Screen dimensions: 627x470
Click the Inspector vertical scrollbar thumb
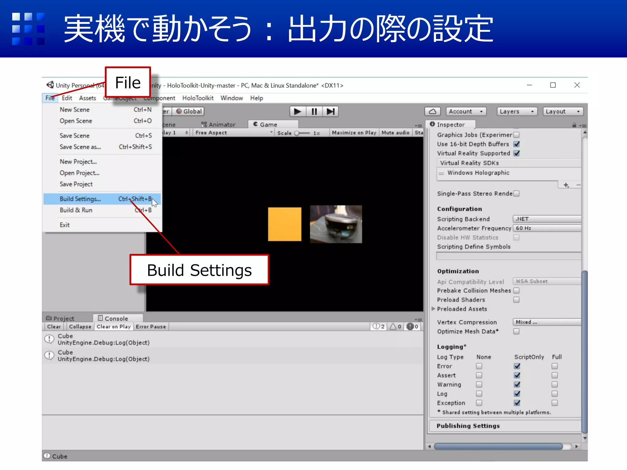(x=584, y=351)
